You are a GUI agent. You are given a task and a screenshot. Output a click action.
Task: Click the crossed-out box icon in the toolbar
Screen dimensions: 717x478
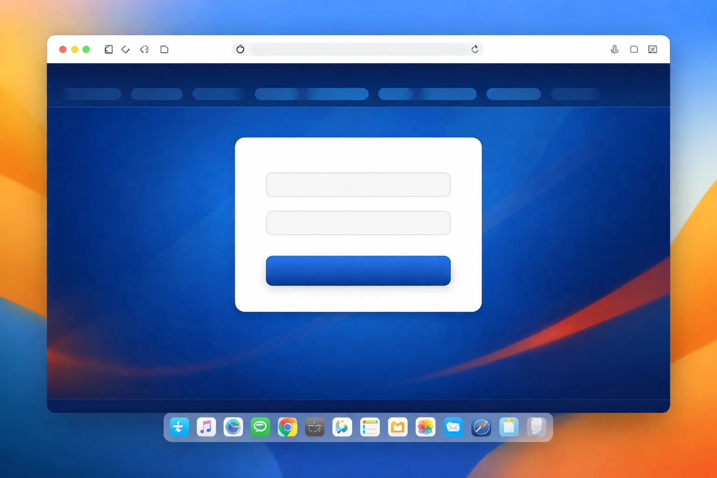(653, 49)
